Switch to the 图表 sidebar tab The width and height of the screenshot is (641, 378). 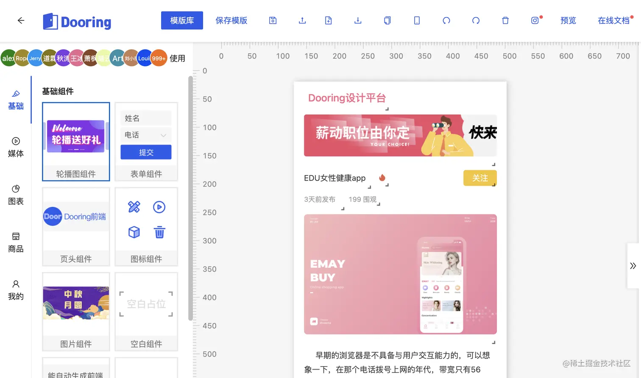16,195
